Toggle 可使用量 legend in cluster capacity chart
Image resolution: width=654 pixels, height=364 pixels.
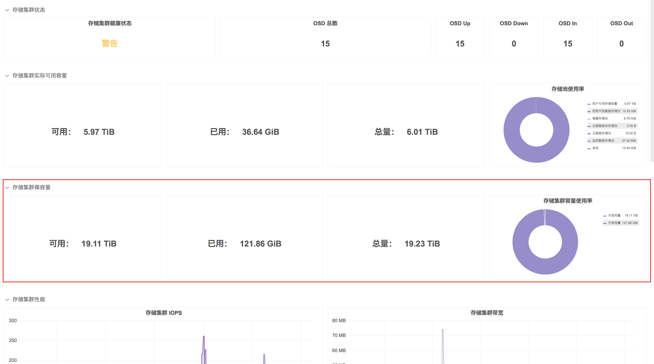614,215
